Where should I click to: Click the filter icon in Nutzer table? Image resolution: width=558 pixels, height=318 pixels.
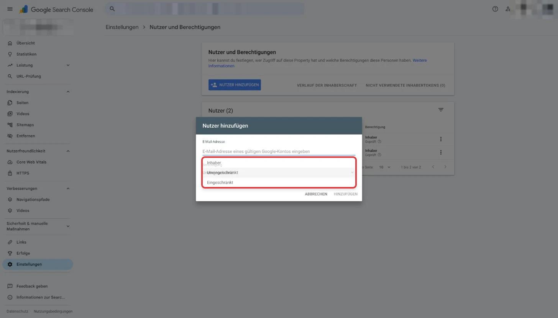441,110
